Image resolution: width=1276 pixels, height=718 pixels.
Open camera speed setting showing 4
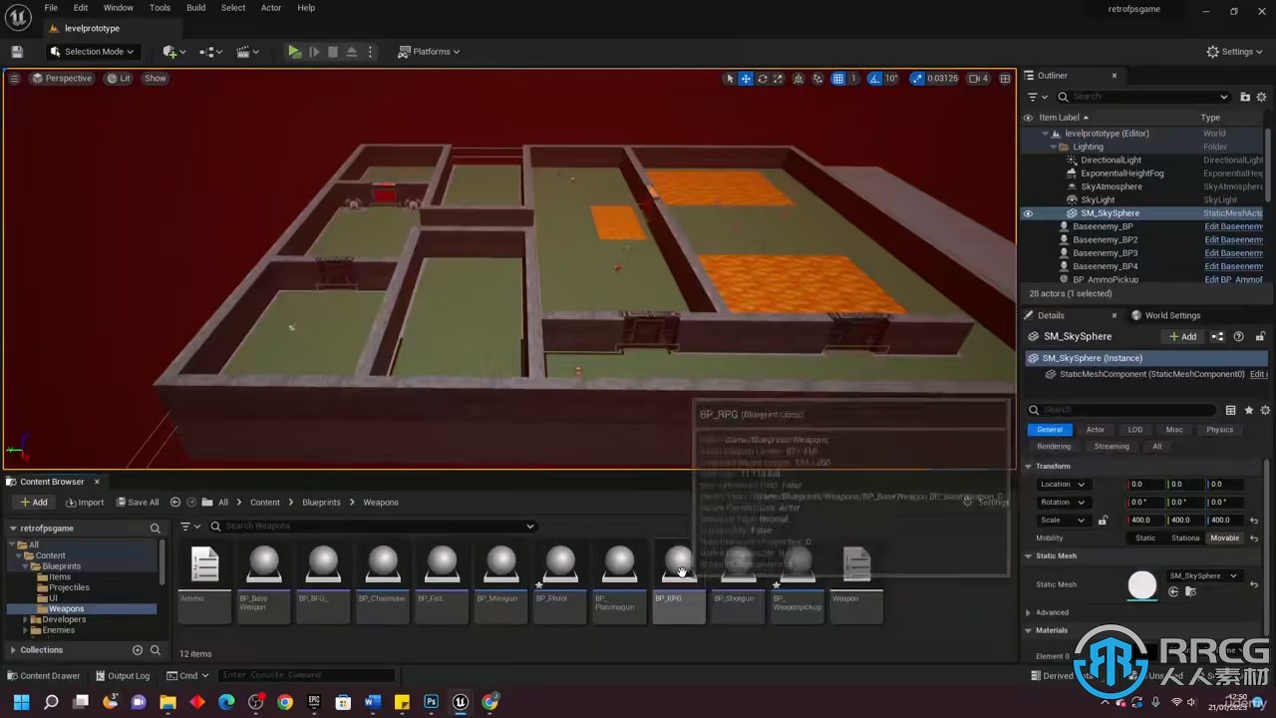pos(979,78)
